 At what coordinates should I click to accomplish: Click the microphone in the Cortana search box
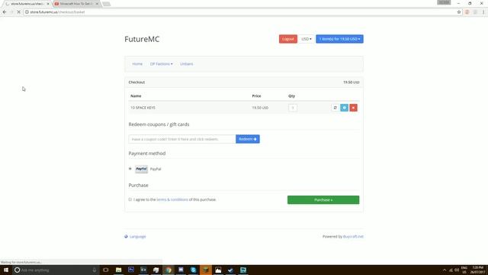95,270
